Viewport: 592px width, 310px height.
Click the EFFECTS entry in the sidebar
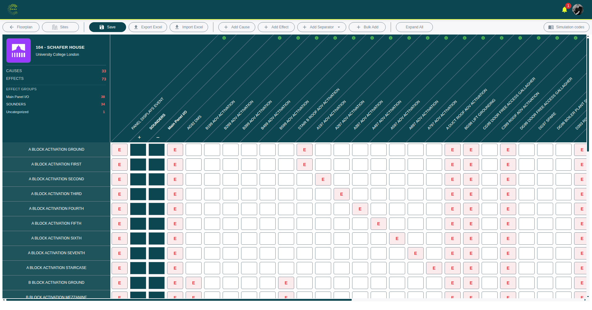[56, 79]
